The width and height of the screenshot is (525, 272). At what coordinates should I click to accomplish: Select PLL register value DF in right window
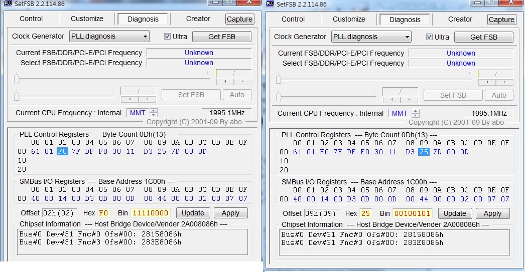point(351,152)
